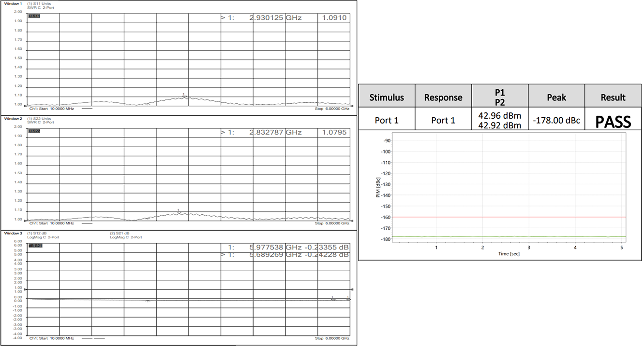Image resolution: width=643 pixels, height=346 pixels.
Task: Select the highlighted S21 trace label in Window 3
Action: tap(34, 246)
